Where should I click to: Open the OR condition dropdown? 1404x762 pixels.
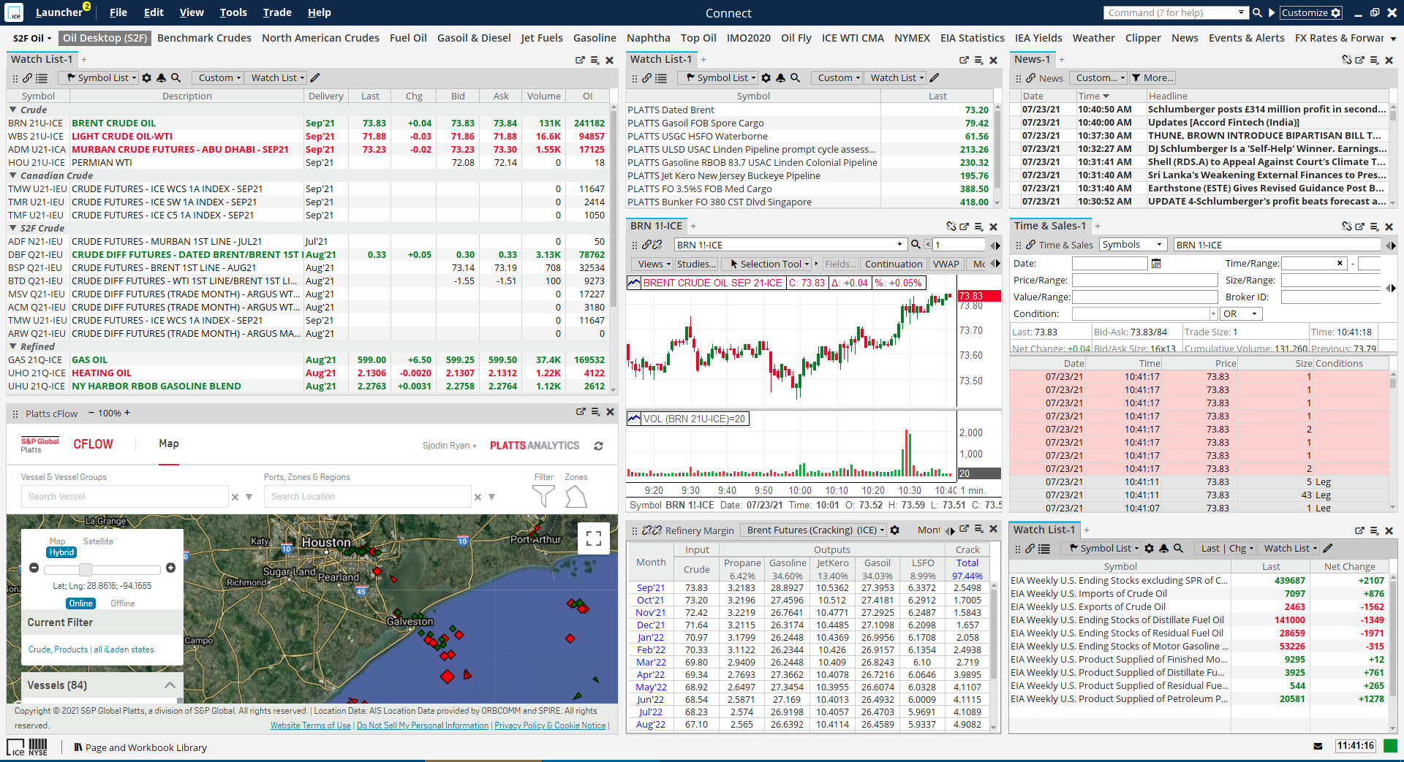coord(1241,313)
